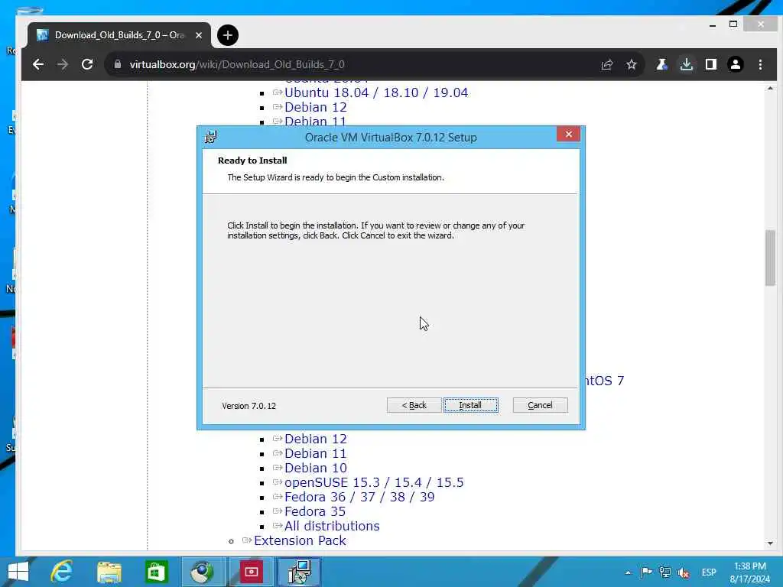Open Action Center flag icon

click(646, 572)
